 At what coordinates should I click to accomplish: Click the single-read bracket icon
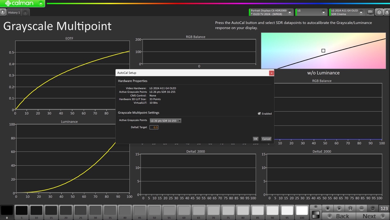click(350, 208)
